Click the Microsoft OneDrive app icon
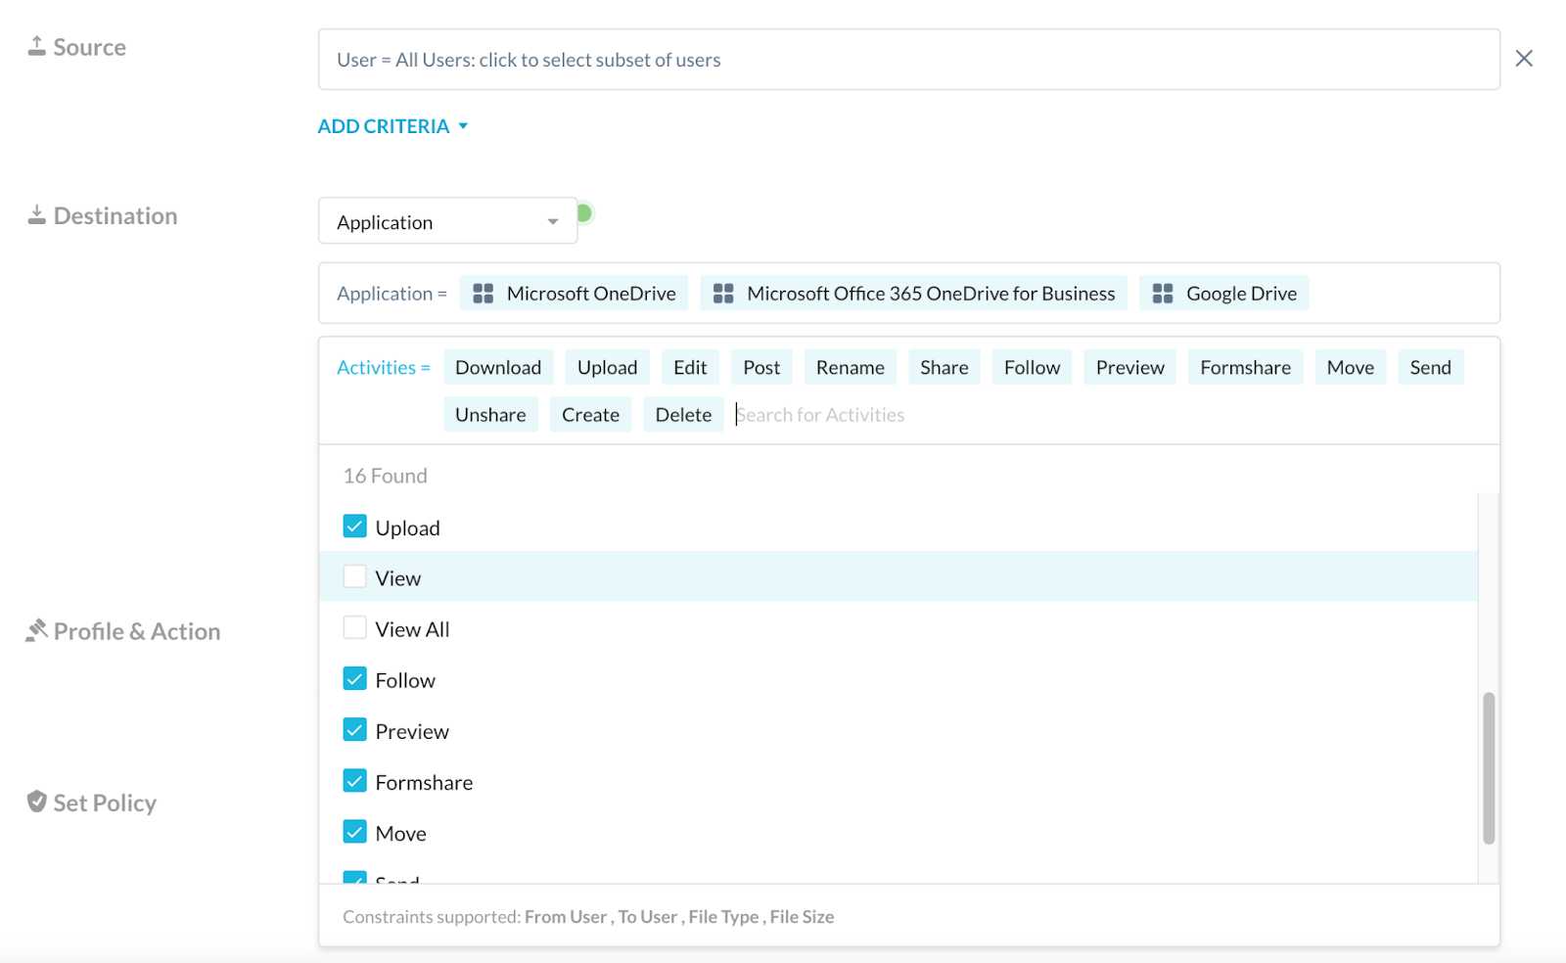 (482, 293)
